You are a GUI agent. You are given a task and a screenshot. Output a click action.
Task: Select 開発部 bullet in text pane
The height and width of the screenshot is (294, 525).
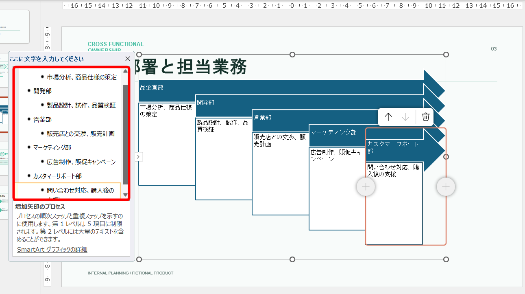pyautogui.click(x=42, y=91)
